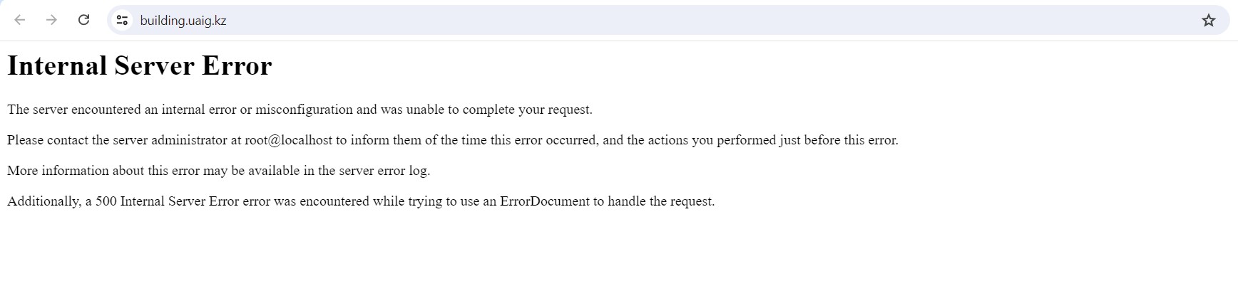Click the phrase just before this error
1238x308 pixels.
coord(839,140)
